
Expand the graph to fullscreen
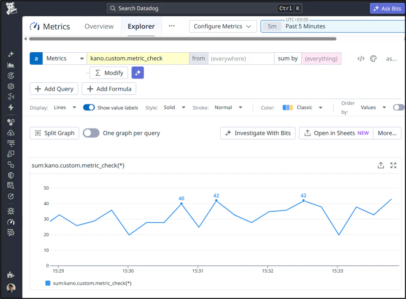click(x=394, y=165)
